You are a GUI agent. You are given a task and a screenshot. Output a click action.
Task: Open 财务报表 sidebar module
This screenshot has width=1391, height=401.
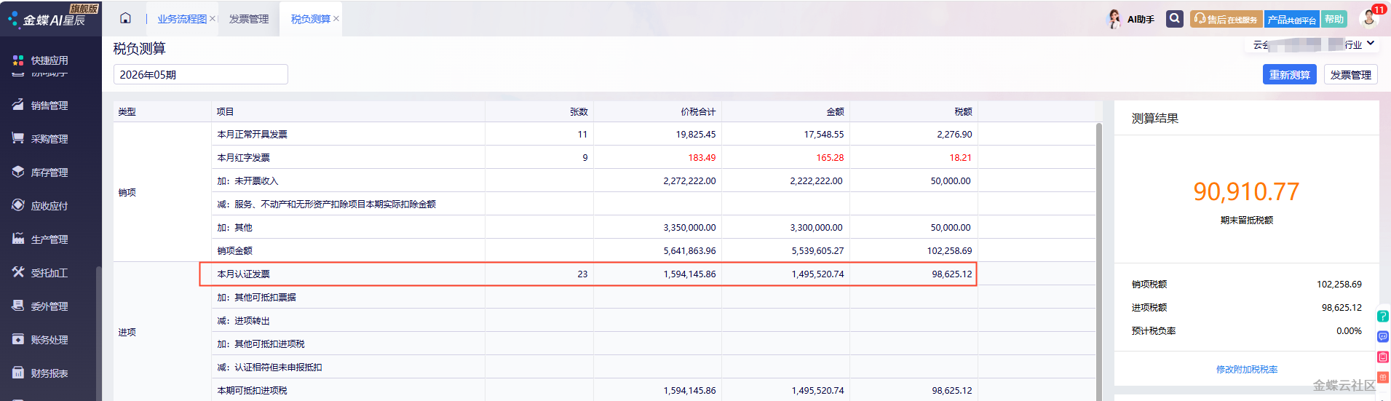point(49,373)
